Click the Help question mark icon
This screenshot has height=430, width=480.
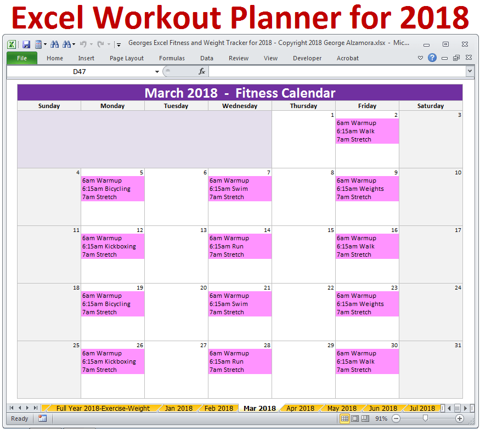tap(432, 58)
